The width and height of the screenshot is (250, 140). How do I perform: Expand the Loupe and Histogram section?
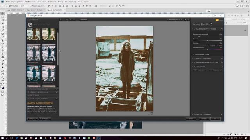[x=193, y=114]
